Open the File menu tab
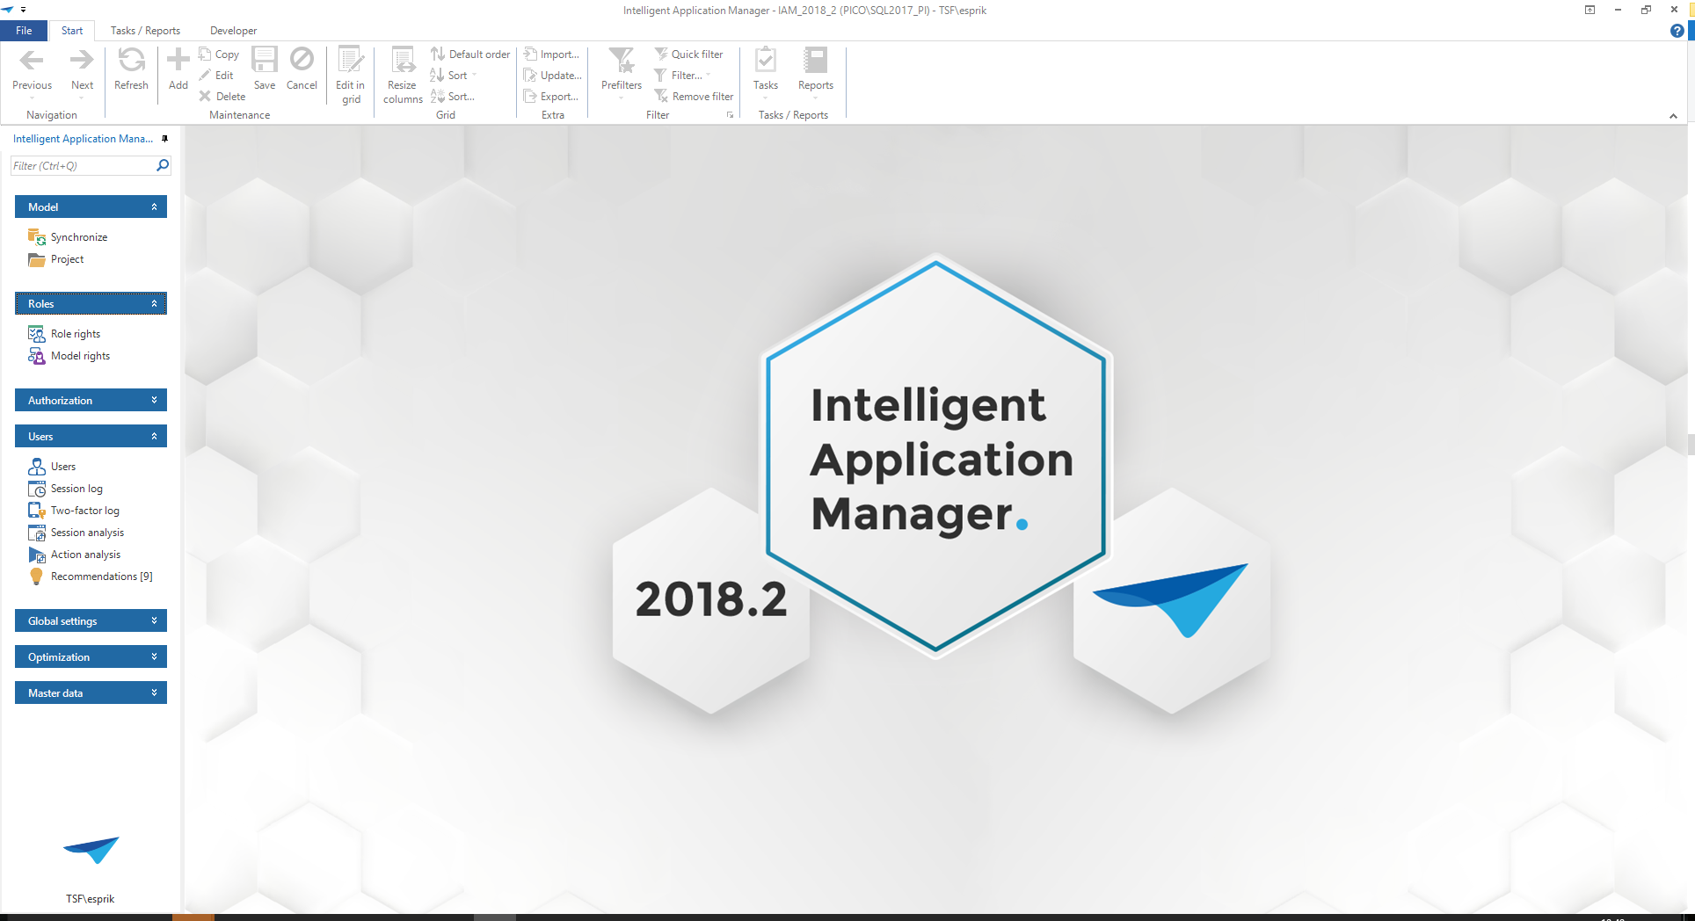 click(x=24, y=31)
